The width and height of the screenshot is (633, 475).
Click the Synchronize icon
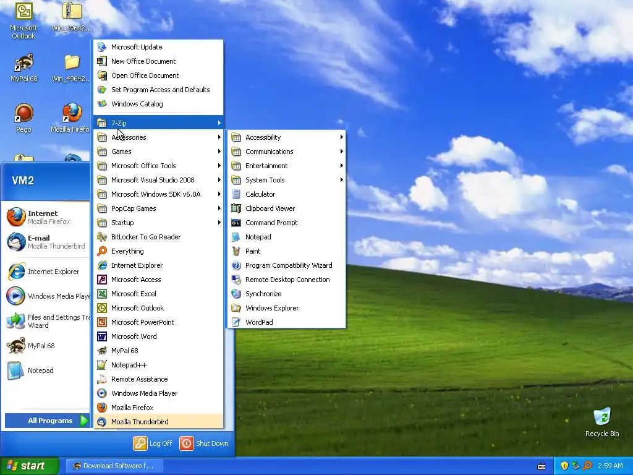point(236,294)
